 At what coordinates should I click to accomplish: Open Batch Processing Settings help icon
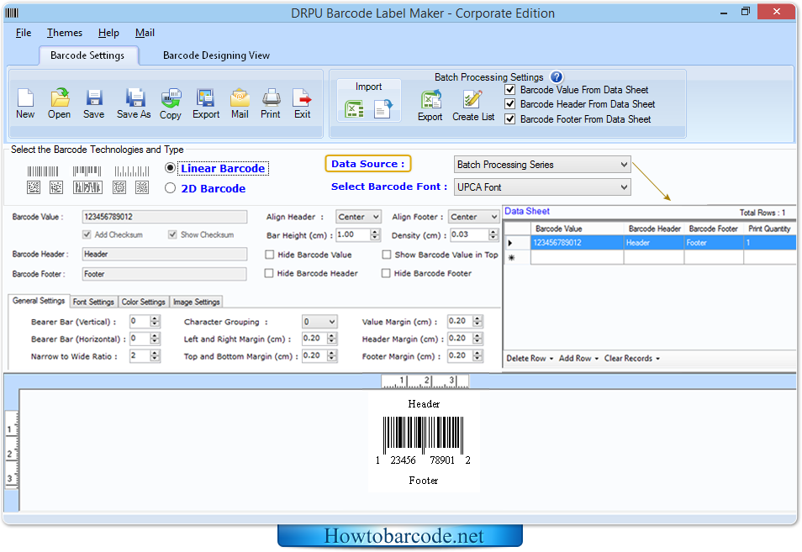pos(557,77)
